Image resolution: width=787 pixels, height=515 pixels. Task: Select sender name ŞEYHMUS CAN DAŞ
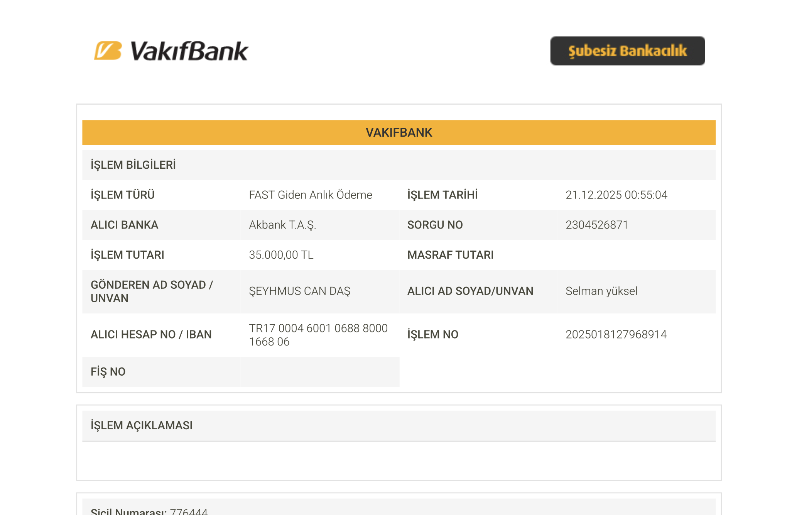point(300,291)
